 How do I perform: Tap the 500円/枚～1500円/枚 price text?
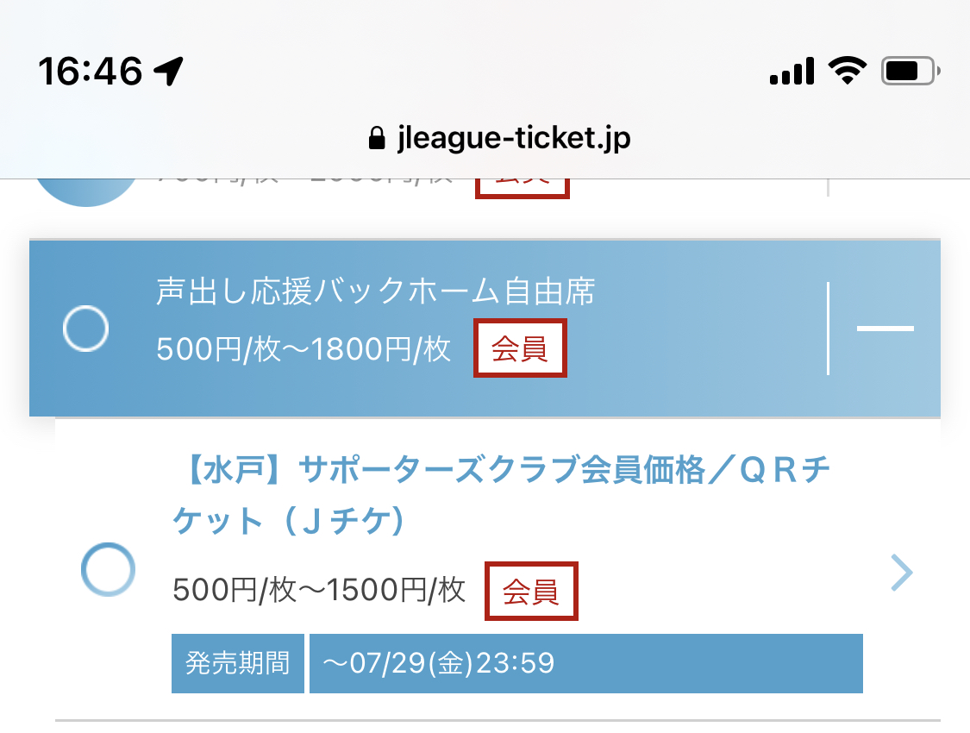pos(319,591)
